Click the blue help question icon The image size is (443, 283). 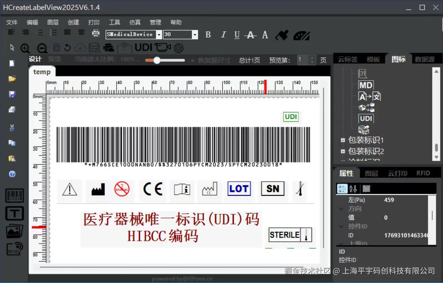click(x=12, y=174)
